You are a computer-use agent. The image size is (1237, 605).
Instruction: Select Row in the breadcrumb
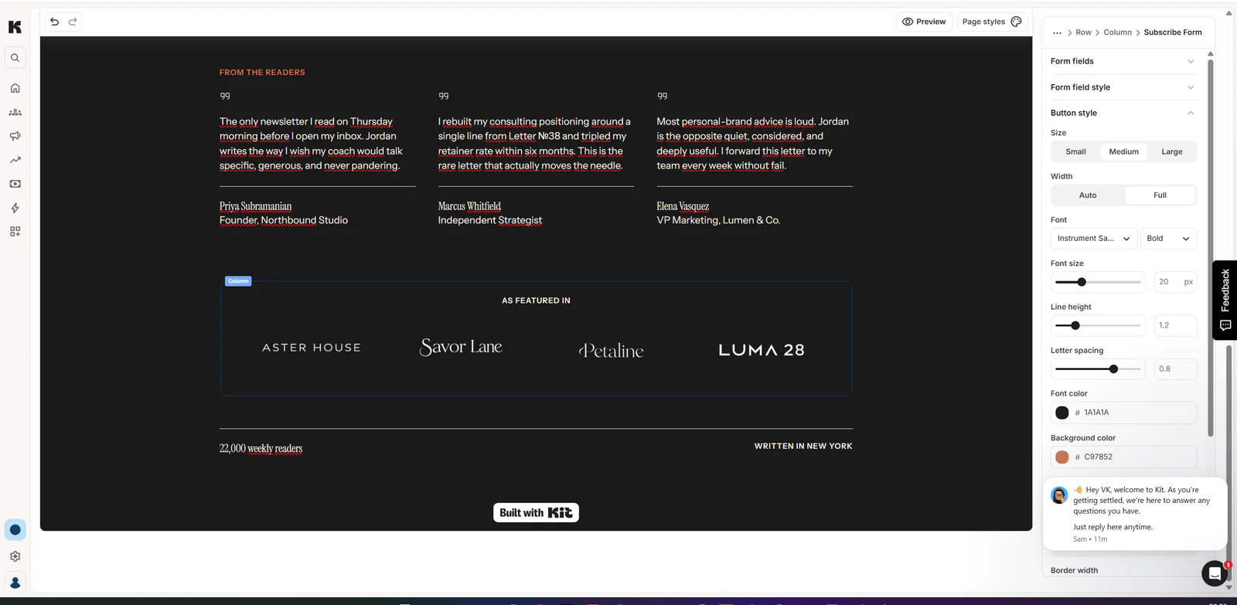(1083, 32)
